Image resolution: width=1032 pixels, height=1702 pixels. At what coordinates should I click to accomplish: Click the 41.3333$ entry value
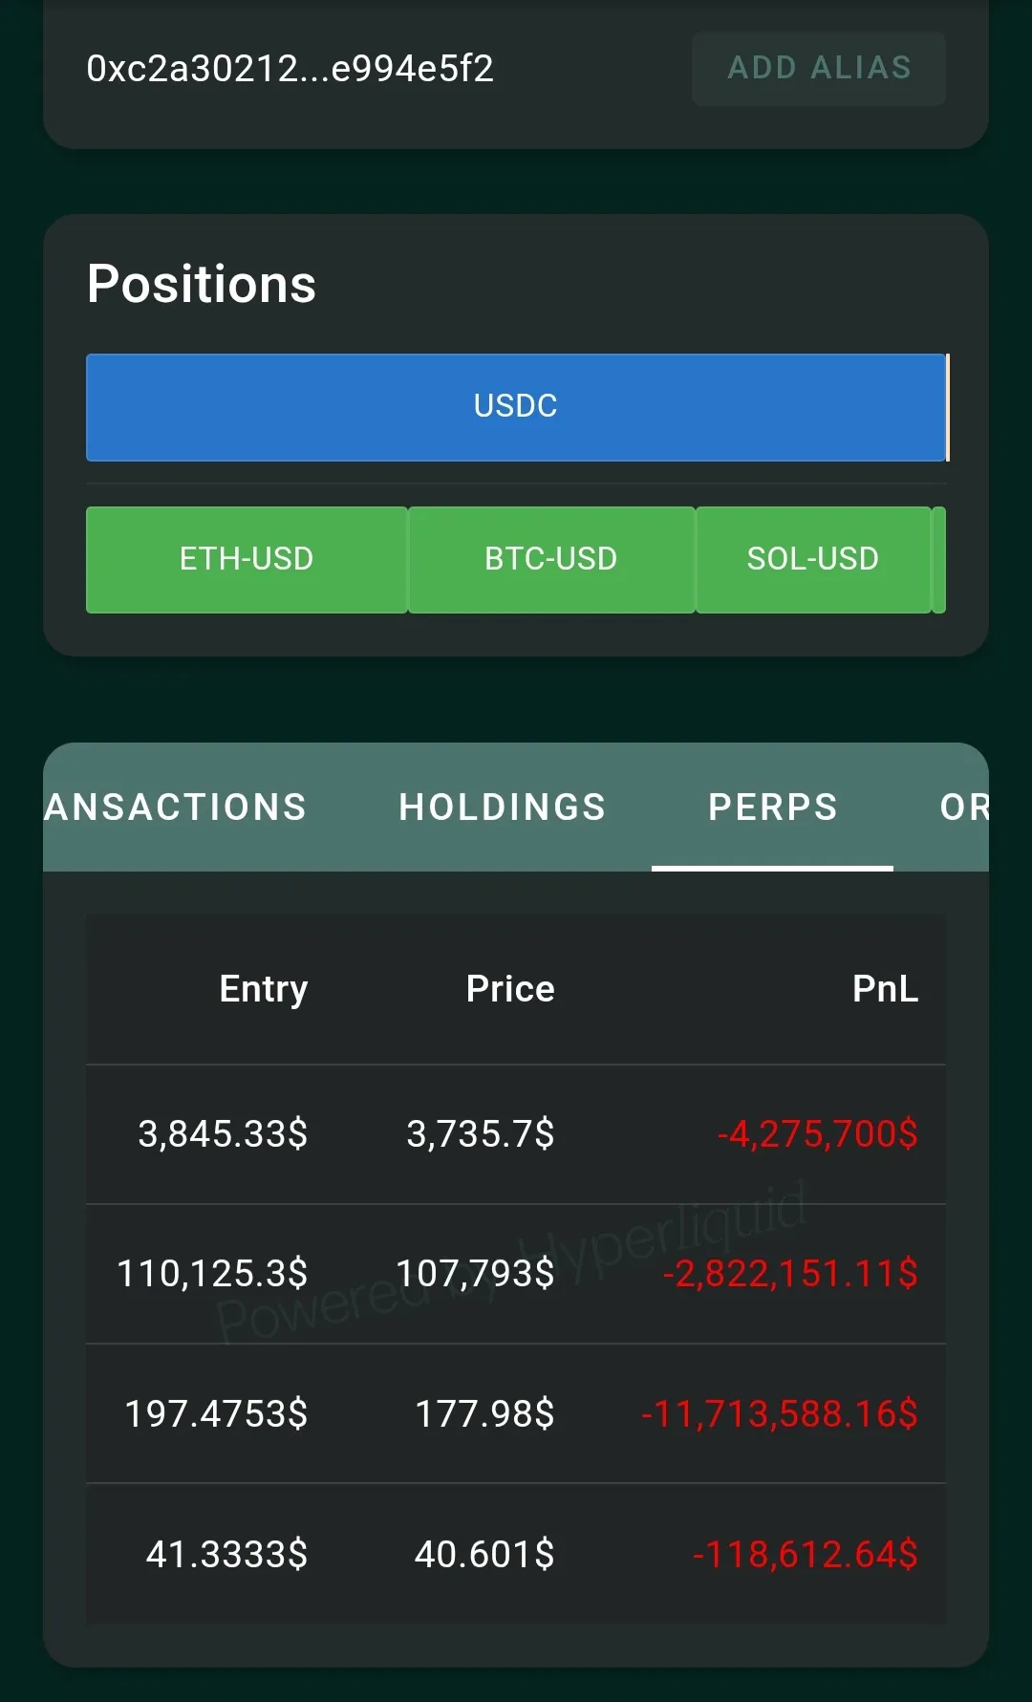pyautogui.click(x=226, y=1555)
